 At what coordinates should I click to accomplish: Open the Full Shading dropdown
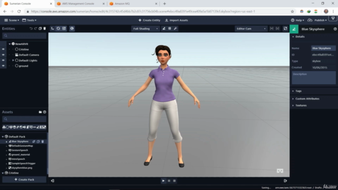pos(146,28)
